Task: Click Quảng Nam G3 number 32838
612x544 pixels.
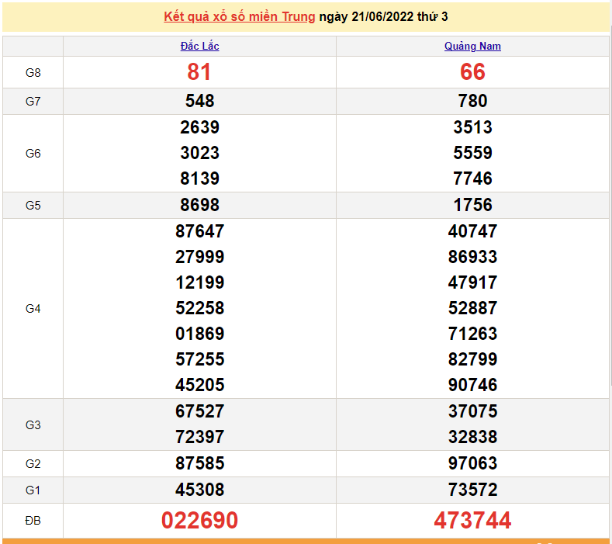Action: 472,437
